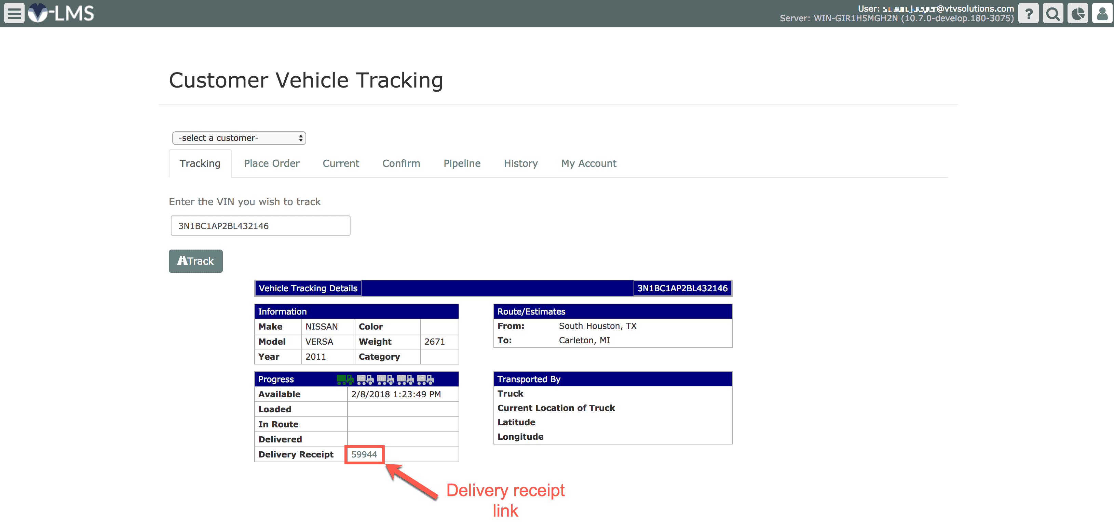Click the user profile icon

(1102, 13)
